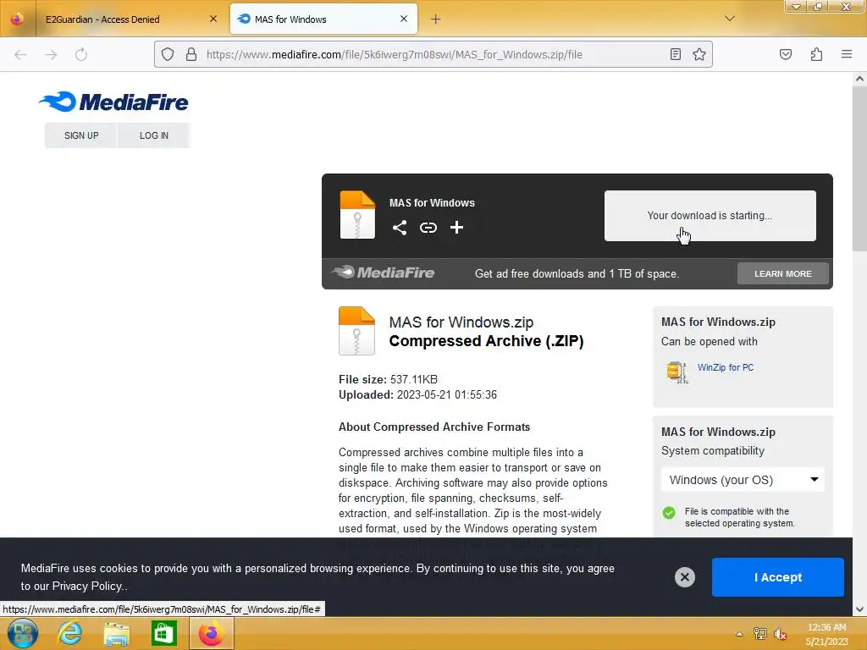Click the plus icon to save file
This screenshot has height=650, width=867.
[x=456, y=228]
